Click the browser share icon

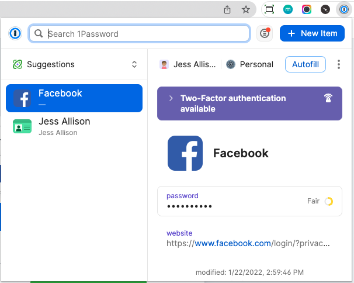(x=227, y=9)
